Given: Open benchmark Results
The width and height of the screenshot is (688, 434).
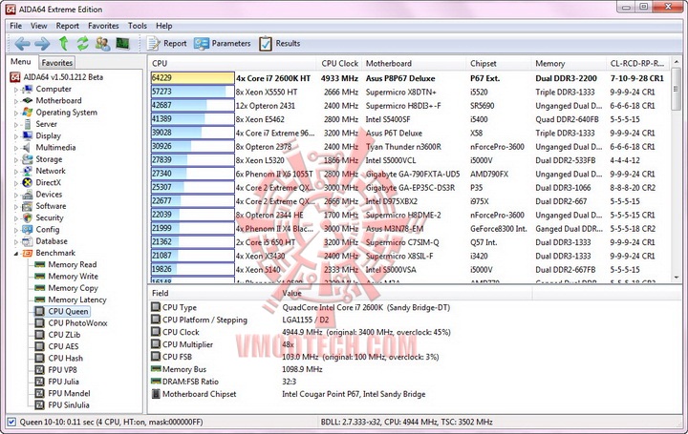Looking at the screenshot, I should pos(279,43).
